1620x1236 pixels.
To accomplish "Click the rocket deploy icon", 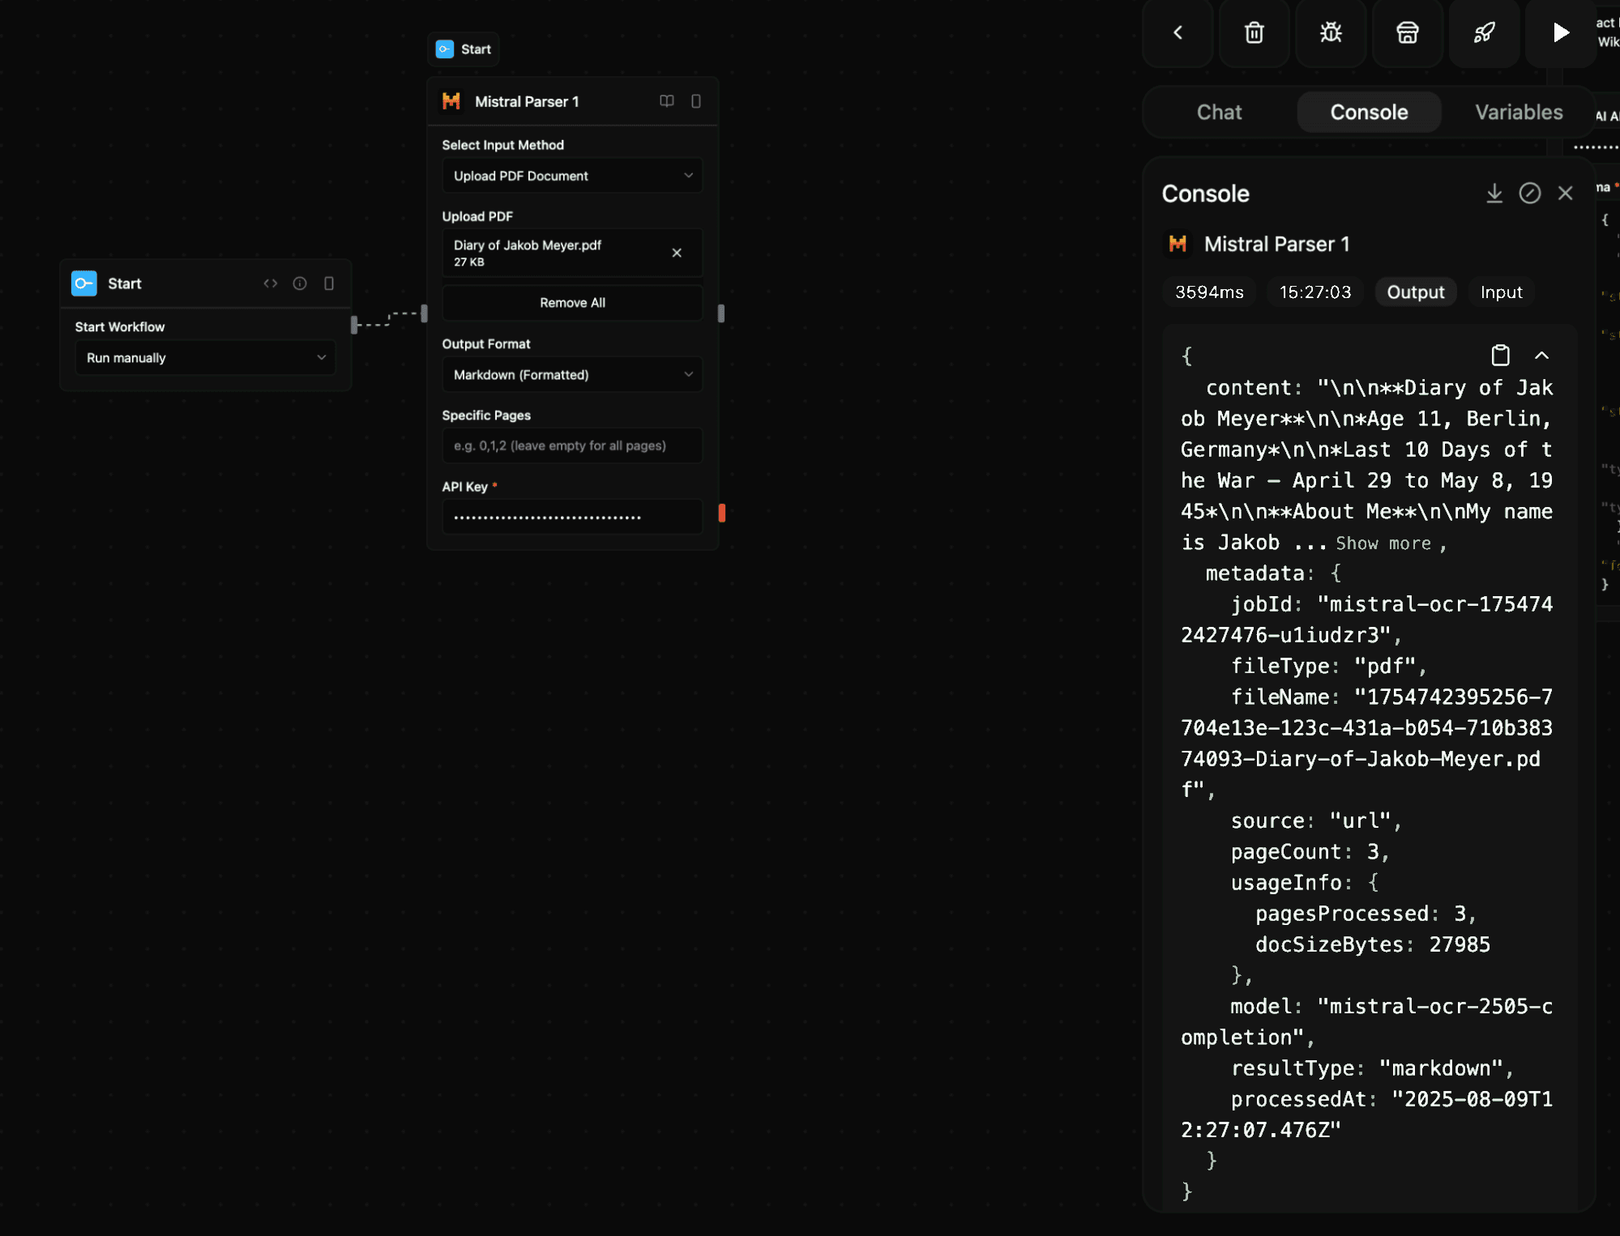I will coord(1483,33).
